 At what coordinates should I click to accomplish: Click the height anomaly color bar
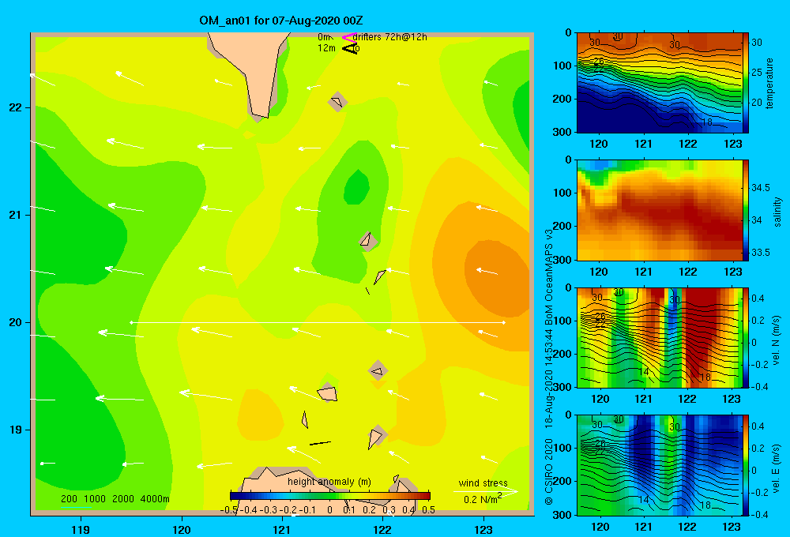pos(330,496)
